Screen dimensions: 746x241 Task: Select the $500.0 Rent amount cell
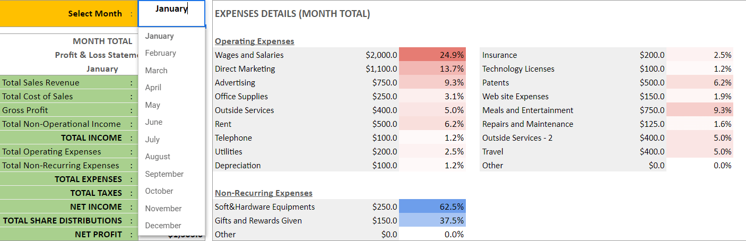click(x=385, y=124)
